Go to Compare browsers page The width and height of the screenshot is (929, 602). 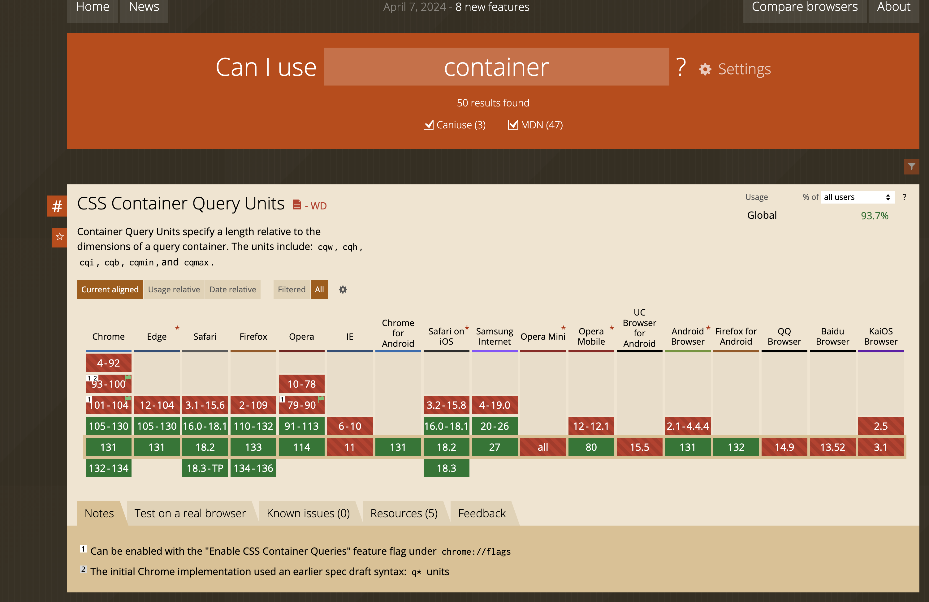pyautogui.click(x=805, y=7)
